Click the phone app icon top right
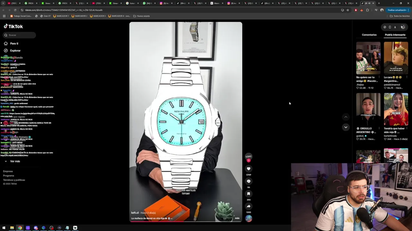 point(390,27)
